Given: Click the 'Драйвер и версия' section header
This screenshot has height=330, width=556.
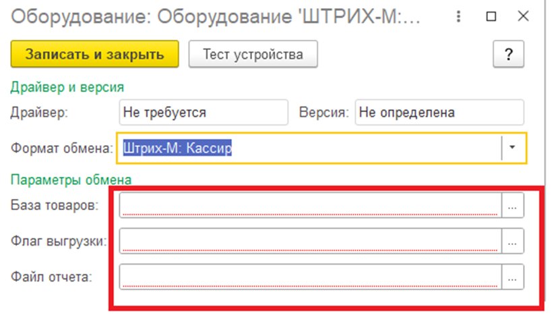Looking at the screenshot, I should [x=67, y=87].
